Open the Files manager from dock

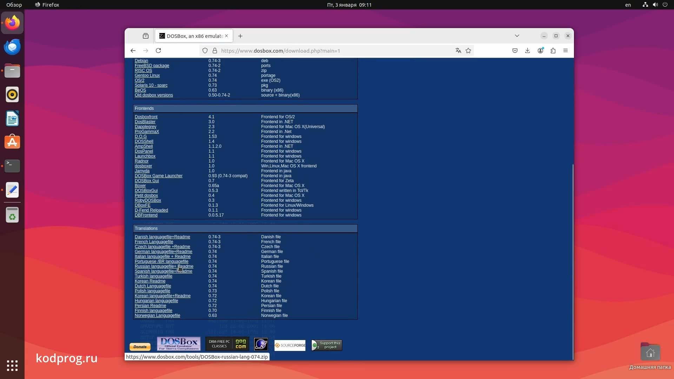point(12,71)
